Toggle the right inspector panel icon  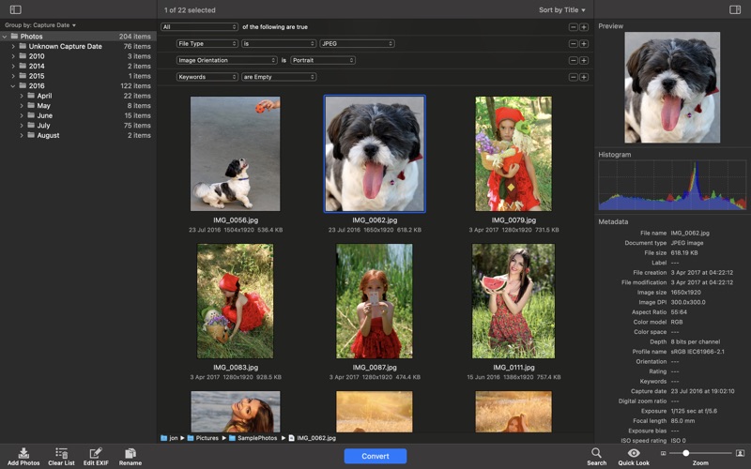coord(735,9)
